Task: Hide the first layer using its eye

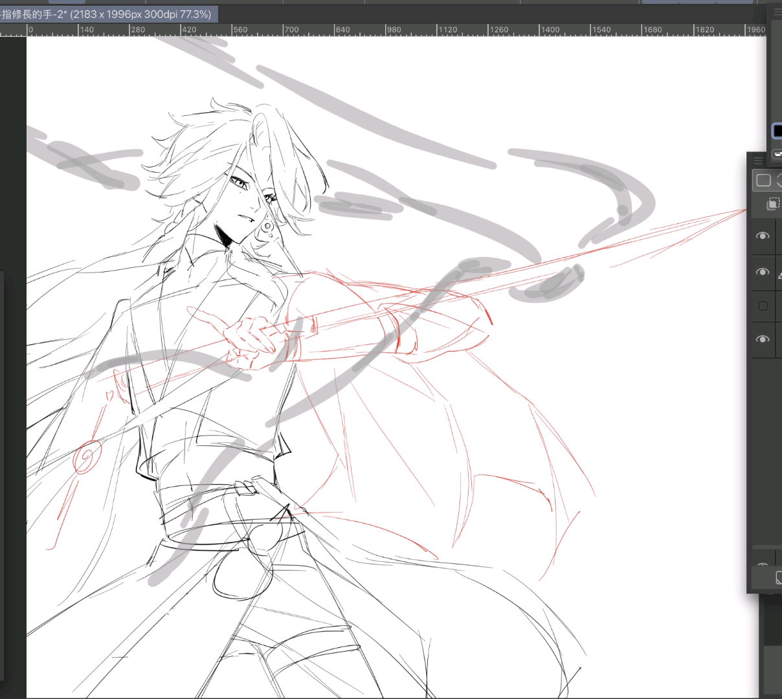Action: tap(763, 236)
